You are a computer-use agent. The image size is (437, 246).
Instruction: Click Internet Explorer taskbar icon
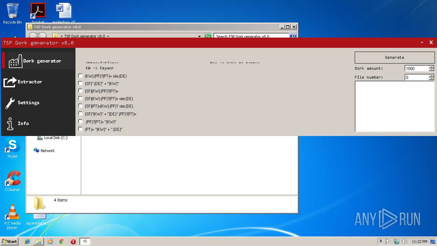pyautogui.click(x=27, y=242)
